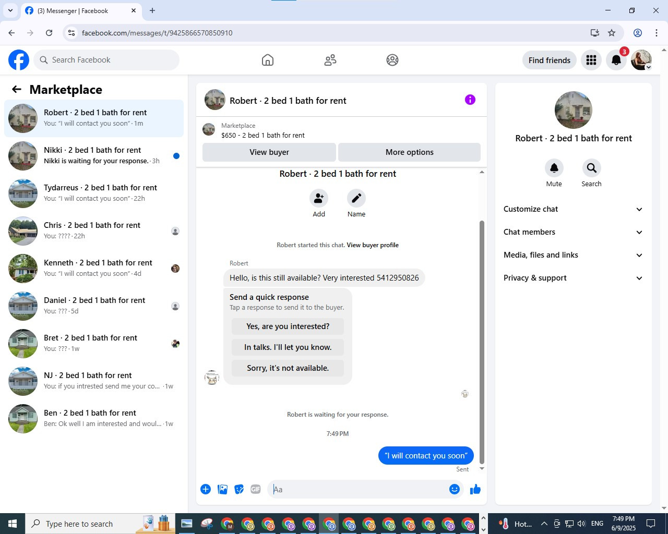Open Nikki's 2 bed 1 bath conversation
This screenshot has height=534, width=668.
[94, 156]
